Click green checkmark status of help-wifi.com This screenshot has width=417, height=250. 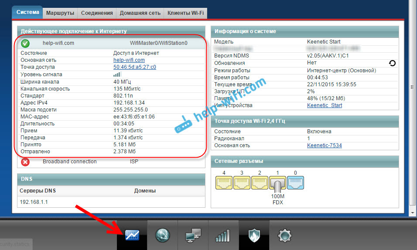[25, 43]
